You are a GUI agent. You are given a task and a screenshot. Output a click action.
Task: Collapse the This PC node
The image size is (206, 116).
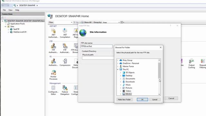[x=118, y=70]
